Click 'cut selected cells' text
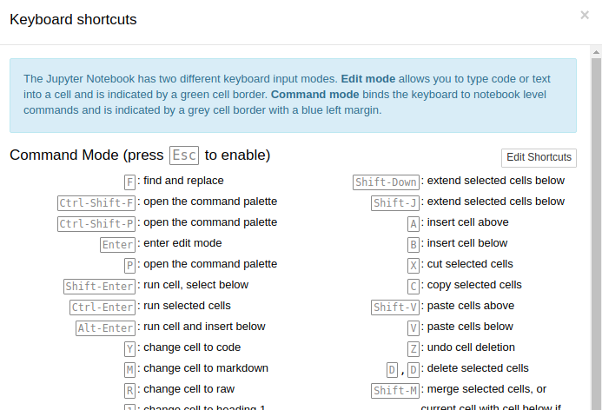Screen dimensions: 602x410 [x=470, y=264]
